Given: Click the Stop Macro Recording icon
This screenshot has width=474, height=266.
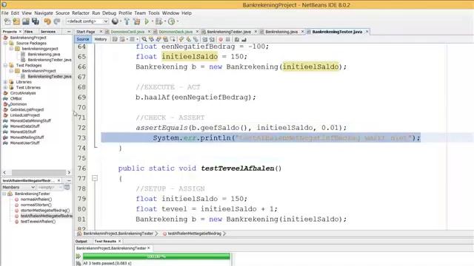Looking at the screenshot, I should click(228, 39).
